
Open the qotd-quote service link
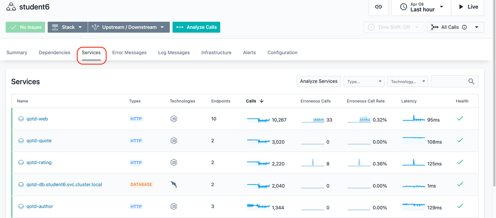[x=39, y=140]
